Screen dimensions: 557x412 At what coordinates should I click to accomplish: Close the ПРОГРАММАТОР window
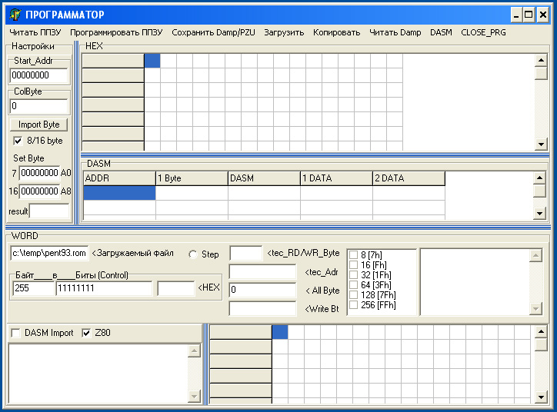coord(543,15)
